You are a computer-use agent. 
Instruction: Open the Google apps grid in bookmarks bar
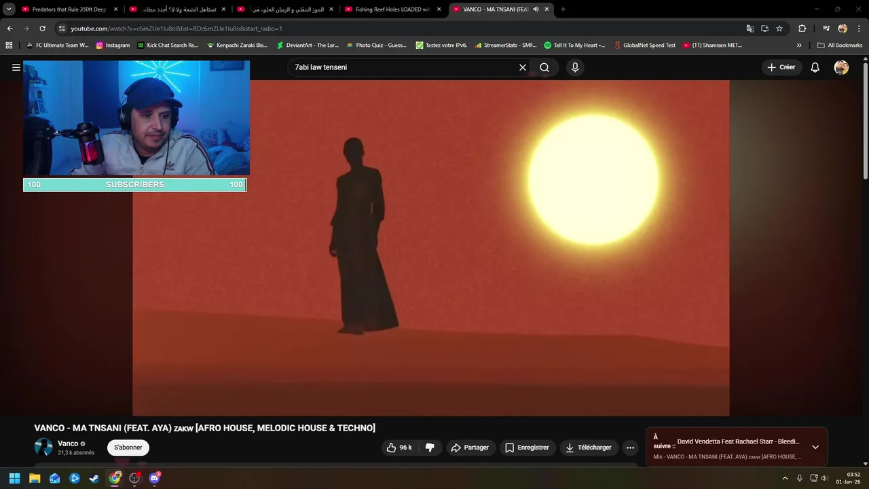pos(9,46)
